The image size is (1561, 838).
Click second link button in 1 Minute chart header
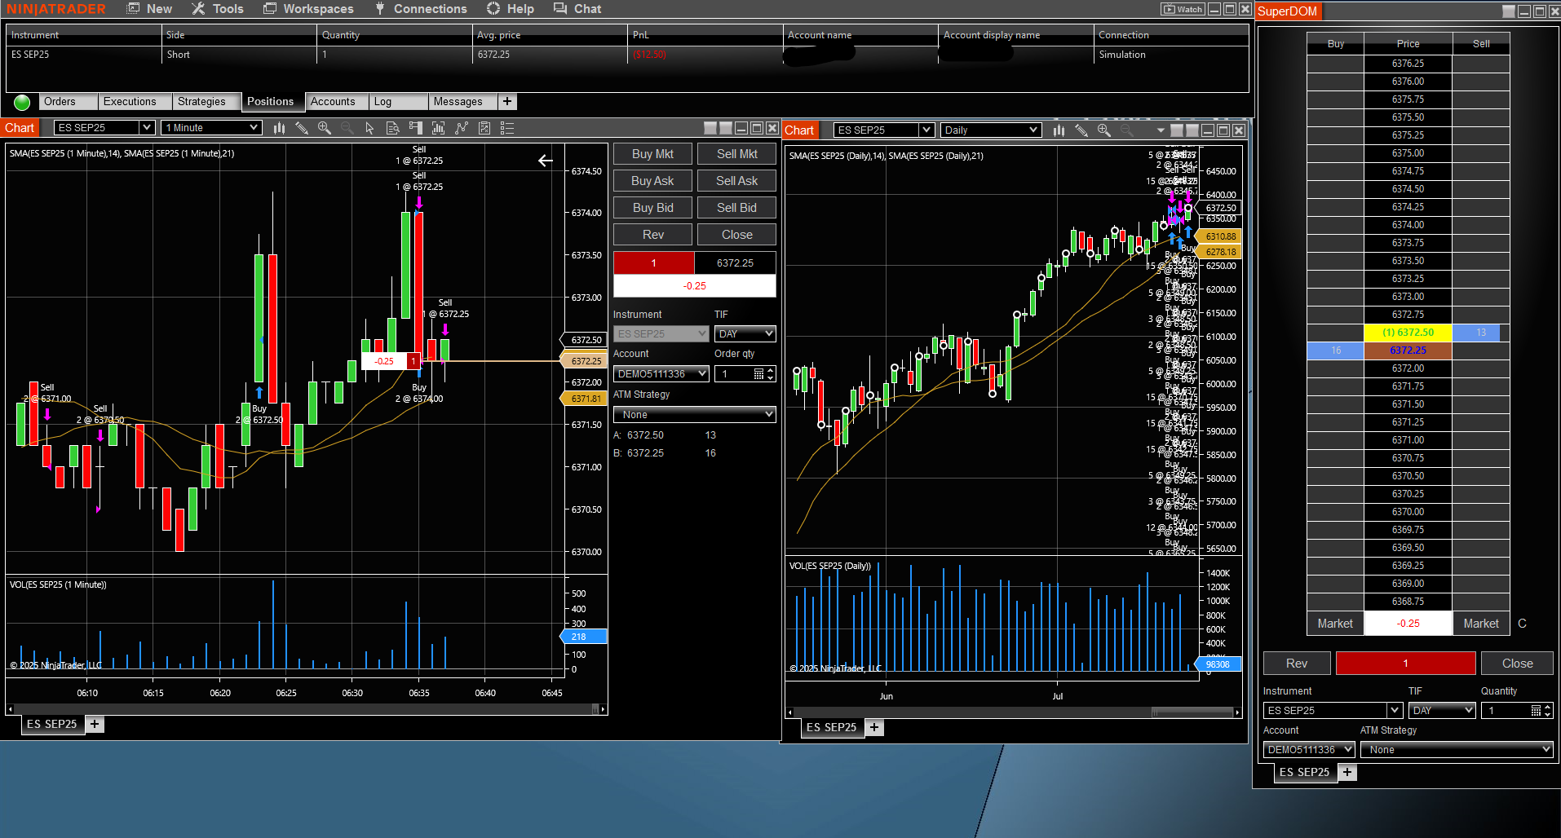[x=726, y=128]
